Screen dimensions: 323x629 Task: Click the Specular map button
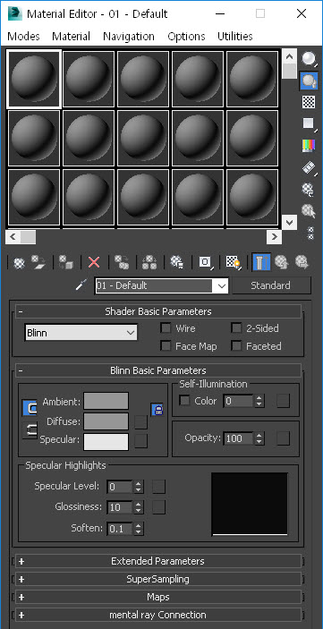[140, 441]
